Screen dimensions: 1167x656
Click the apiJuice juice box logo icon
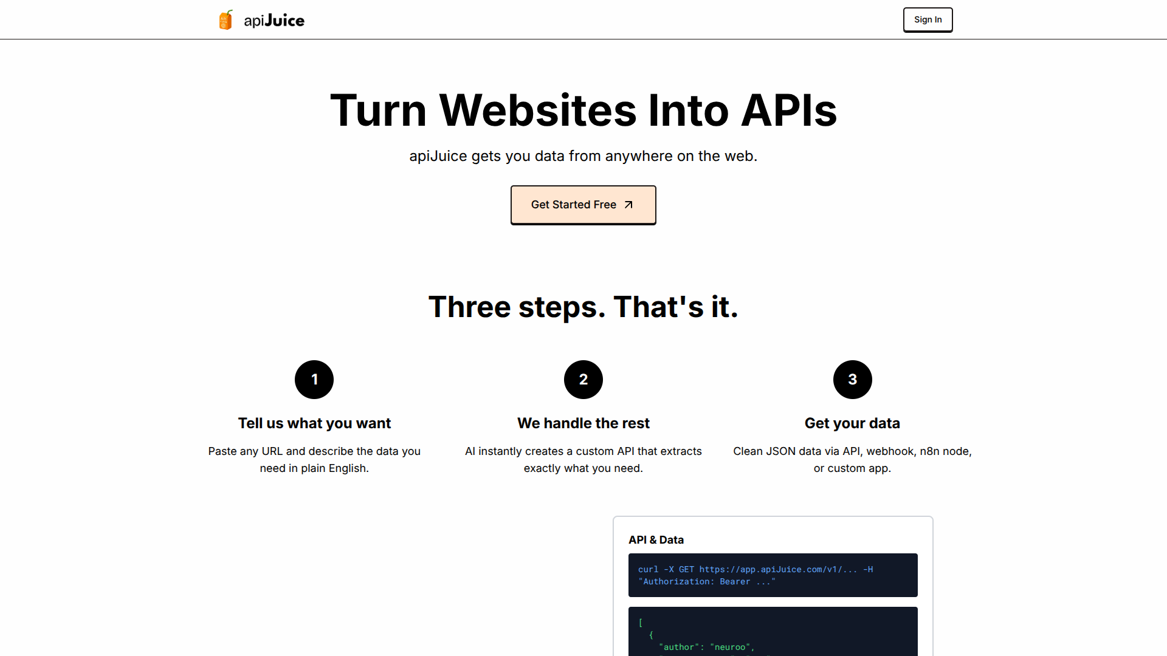(225, 20)
